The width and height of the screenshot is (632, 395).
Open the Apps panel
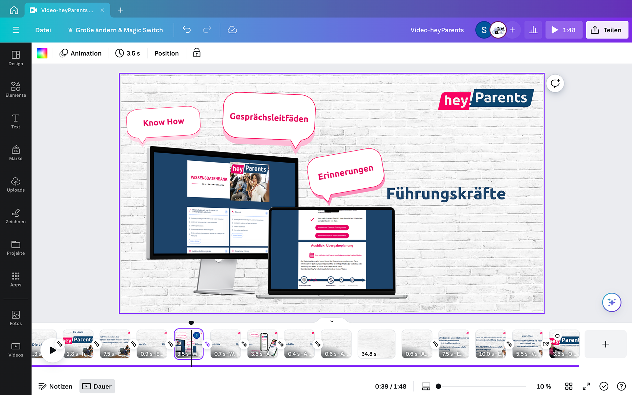click(16, 279)
